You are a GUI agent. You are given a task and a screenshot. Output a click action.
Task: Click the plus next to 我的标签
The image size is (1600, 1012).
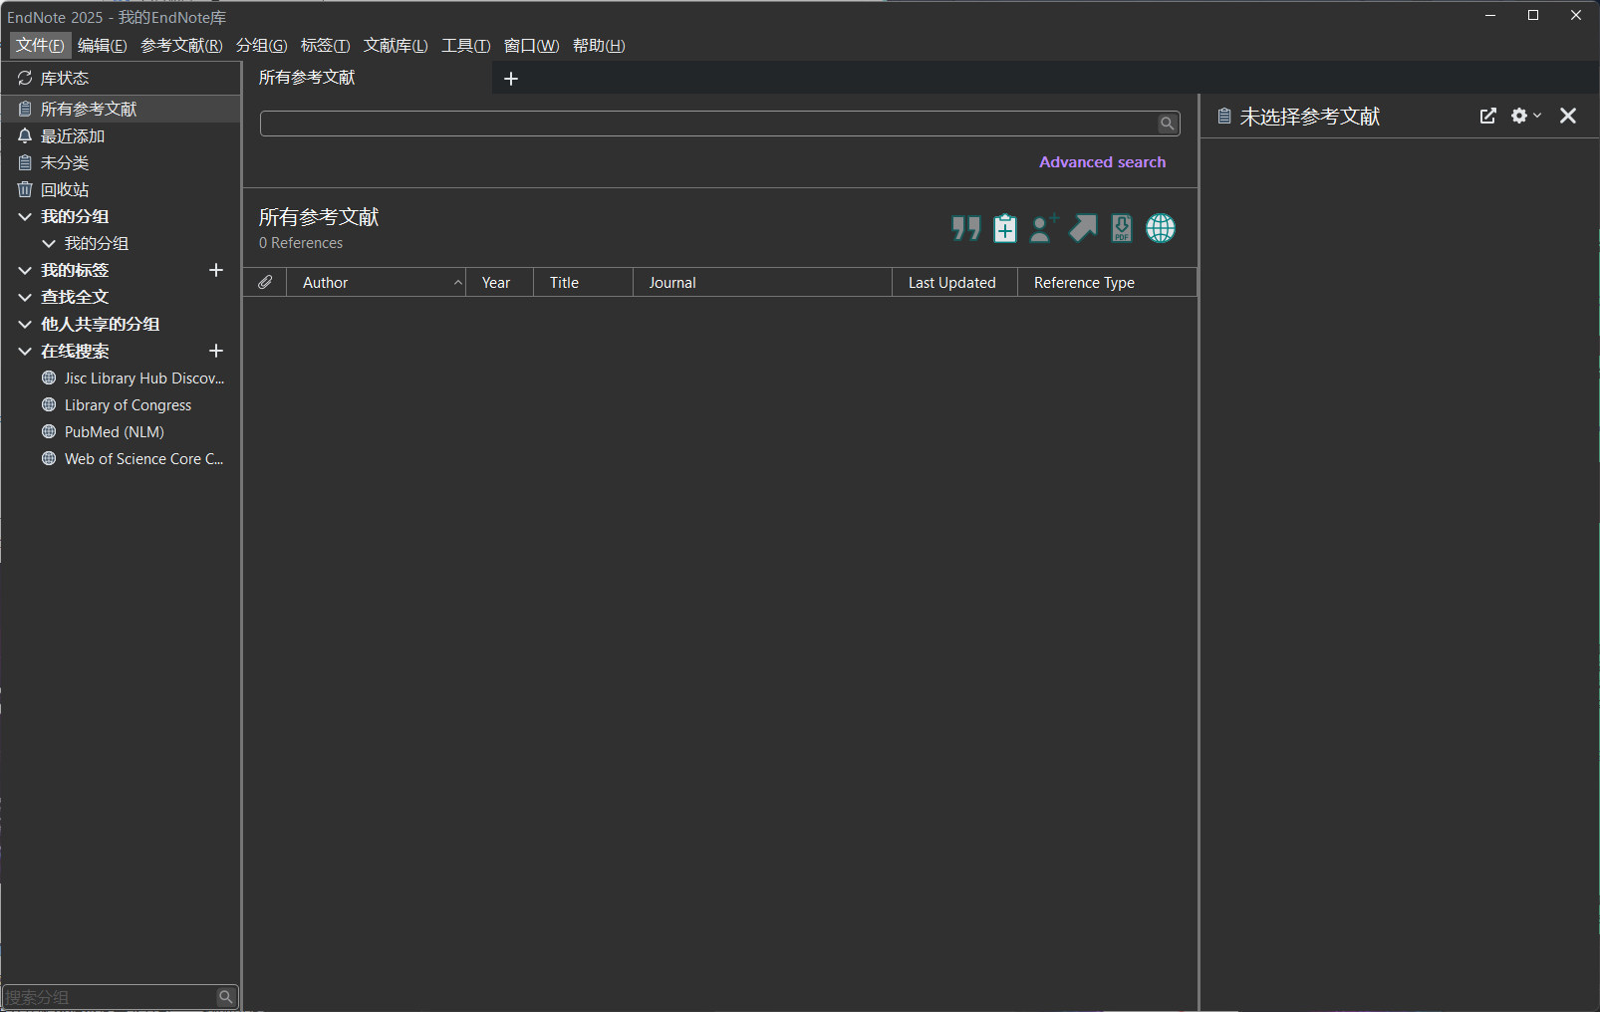click(216, 270)
